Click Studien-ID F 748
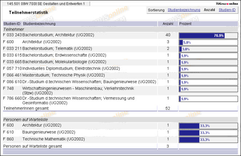Image resolution: width=241 pixels, height=156 pixels. click(x=8, y=89)
